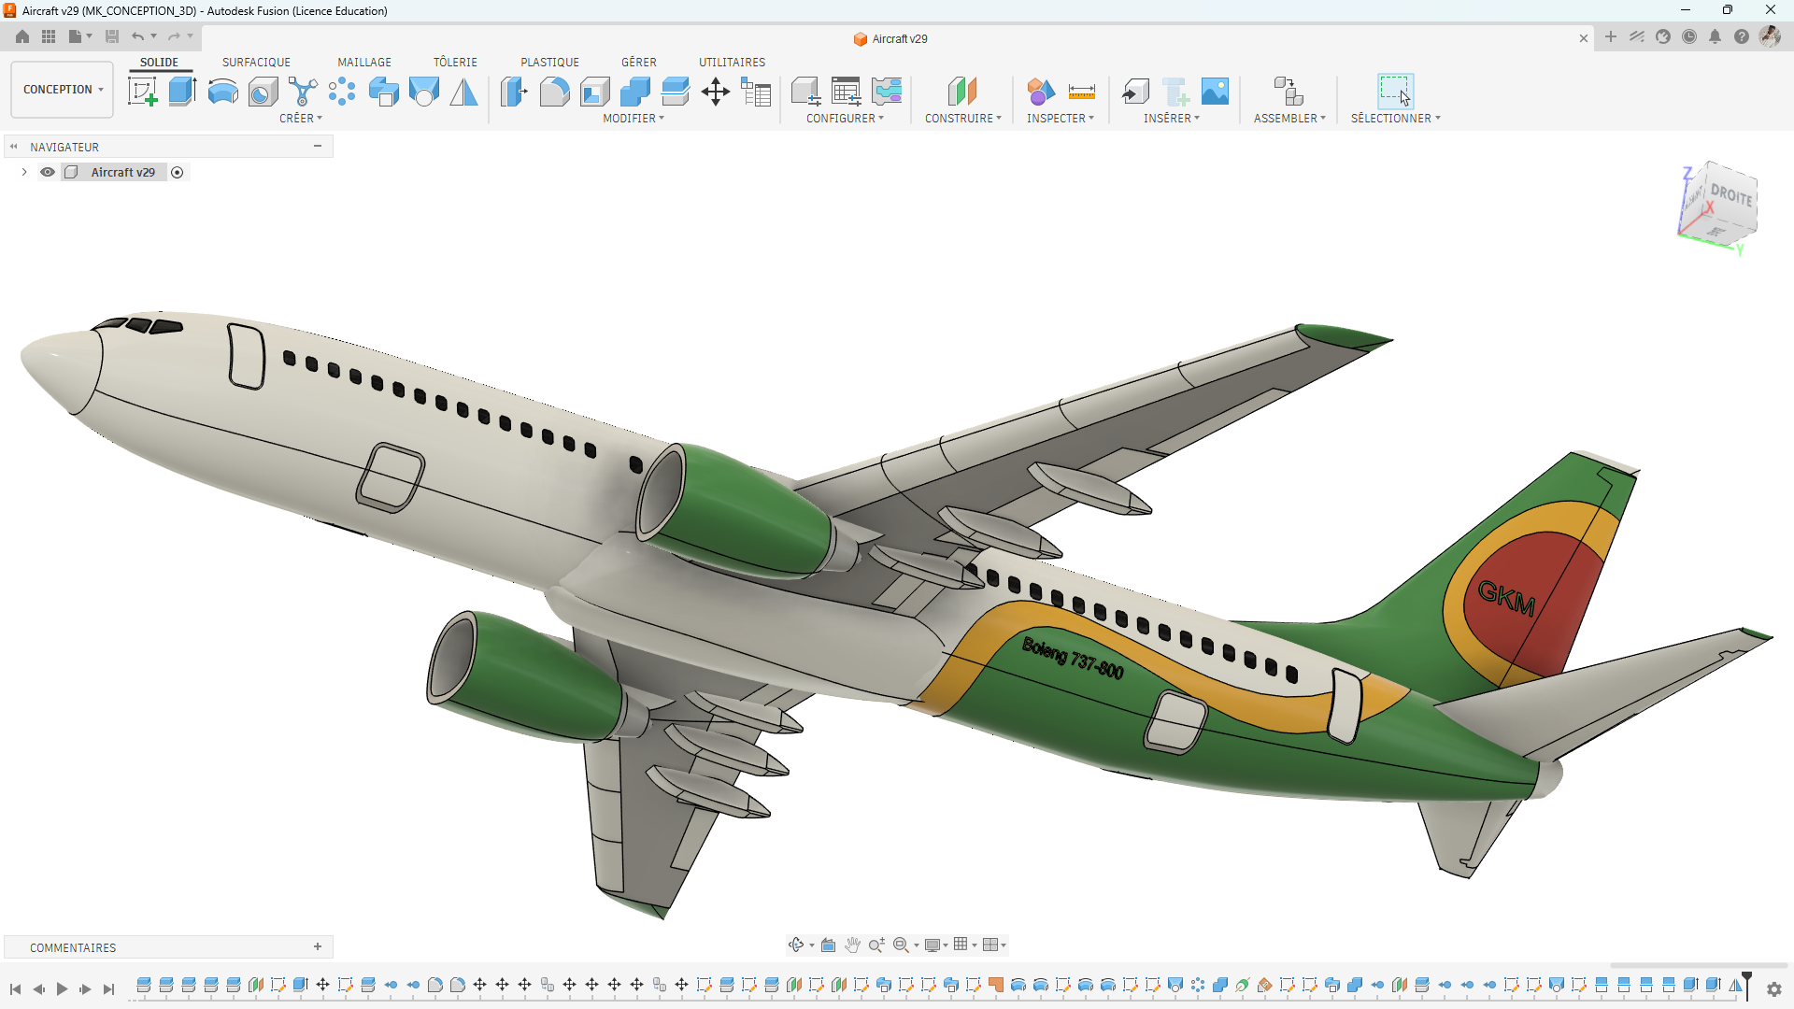Open the UTILITAIRES tab

point(732,63)
